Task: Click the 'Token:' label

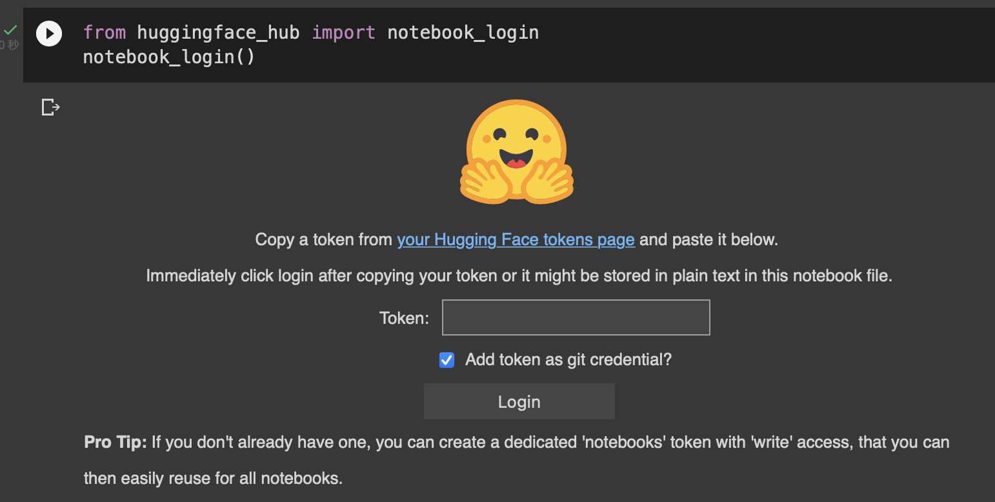Action: (x=404, y=318)
